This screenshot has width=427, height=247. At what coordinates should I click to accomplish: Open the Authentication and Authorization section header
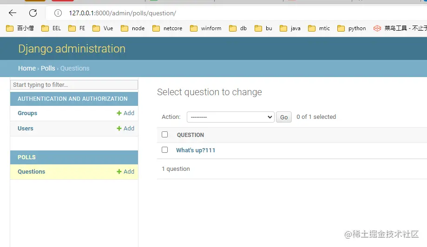(x=72, y=99)
